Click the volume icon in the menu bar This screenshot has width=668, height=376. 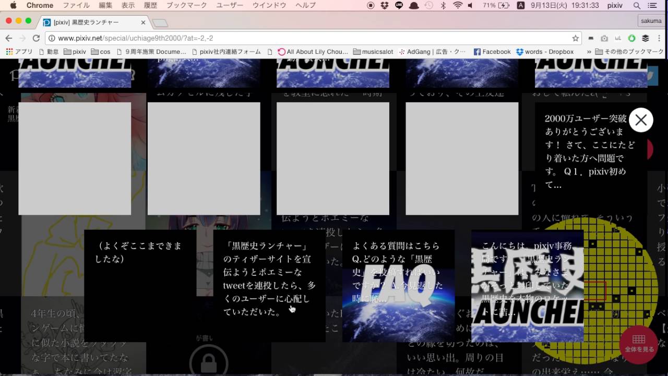pyautogui.click(x=471, y=5)
